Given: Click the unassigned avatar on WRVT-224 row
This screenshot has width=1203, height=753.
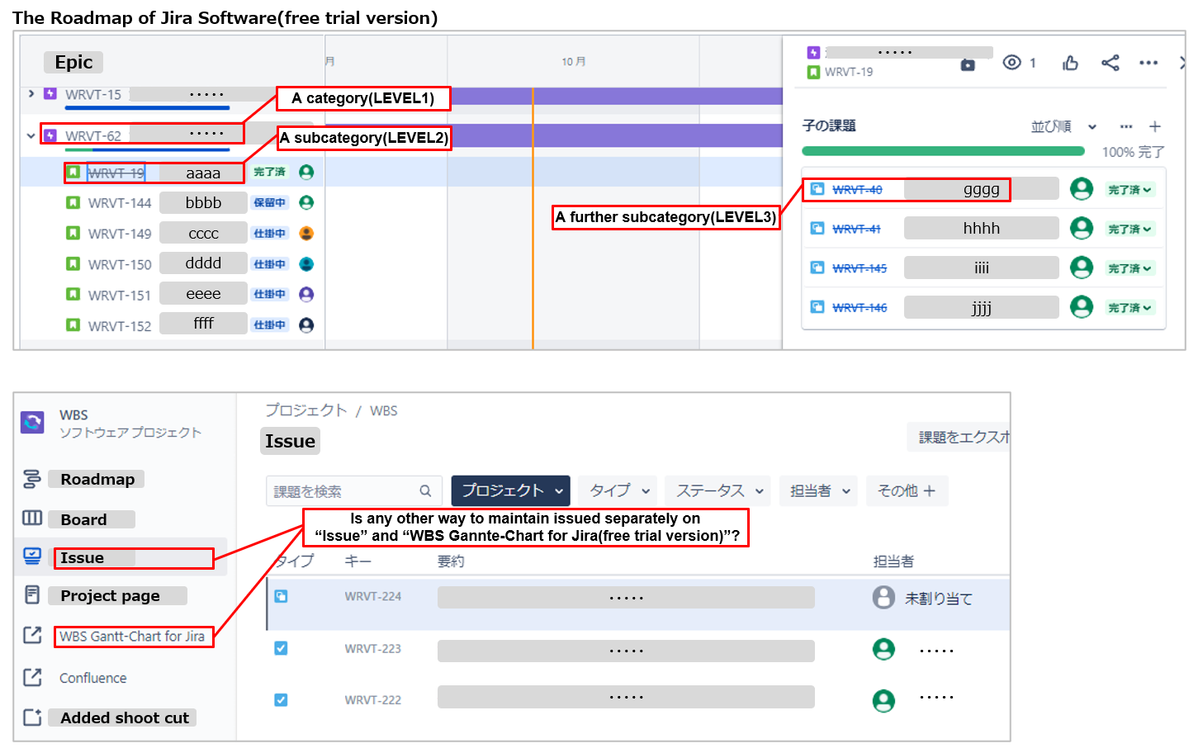Looking at the screenshot, I should pyautogui.click(x=883, y=597).
